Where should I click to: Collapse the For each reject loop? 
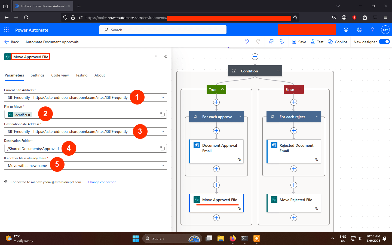click(x=317, y=117)
